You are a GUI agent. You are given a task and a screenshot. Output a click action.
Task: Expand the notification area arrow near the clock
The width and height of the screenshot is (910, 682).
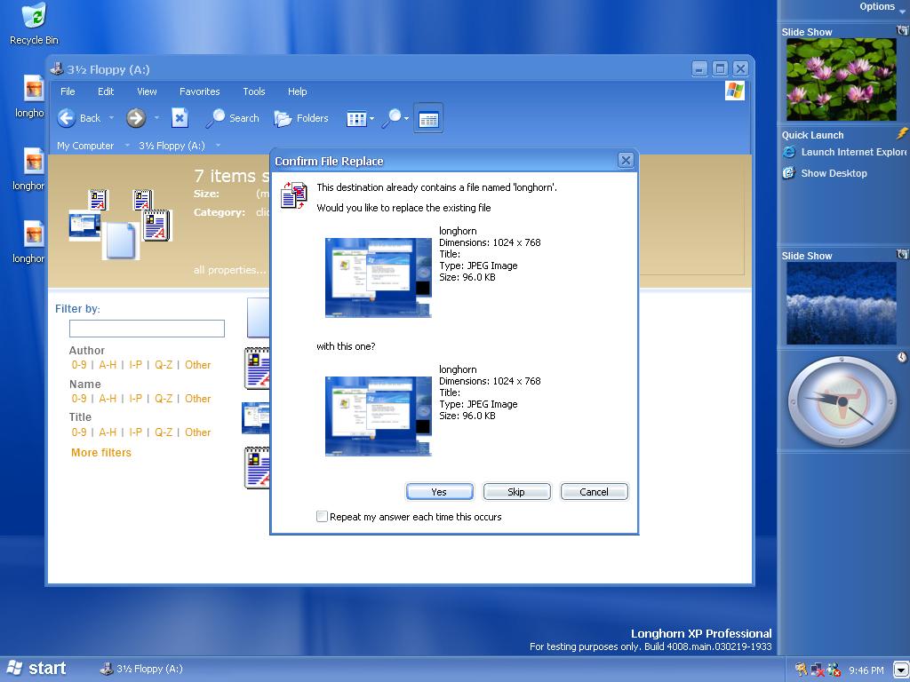[x=901, y=670]
